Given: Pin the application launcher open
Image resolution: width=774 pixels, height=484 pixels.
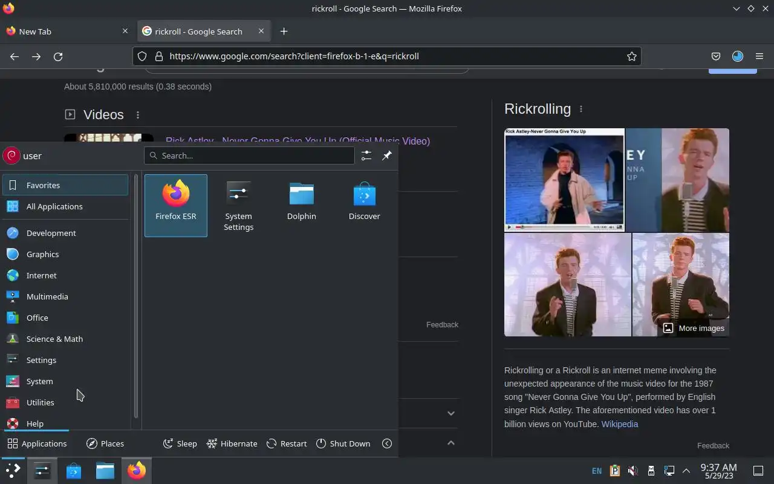Looking at the screenshot, I should tap(387, 155).
